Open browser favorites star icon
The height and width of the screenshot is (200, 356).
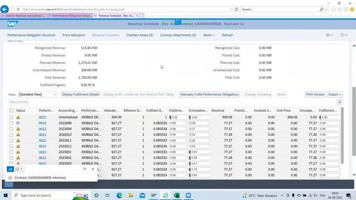pos(340,9)
